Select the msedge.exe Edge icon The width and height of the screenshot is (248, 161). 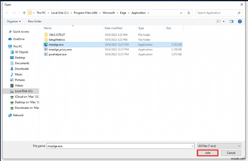click(46, 44)
